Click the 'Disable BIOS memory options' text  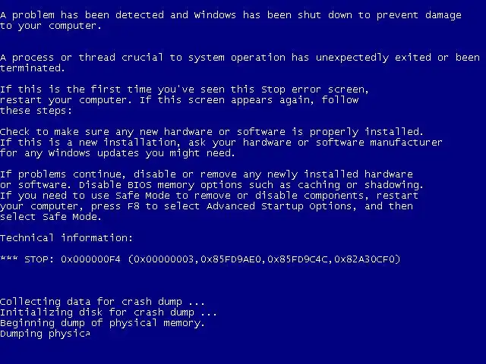click(x=160, y=185)
